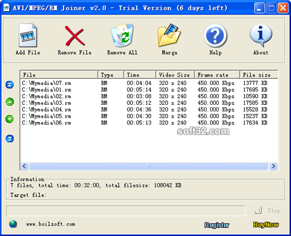Move selected file up one position
Viewport: 291px width, 236px height.
pos(10,102)
